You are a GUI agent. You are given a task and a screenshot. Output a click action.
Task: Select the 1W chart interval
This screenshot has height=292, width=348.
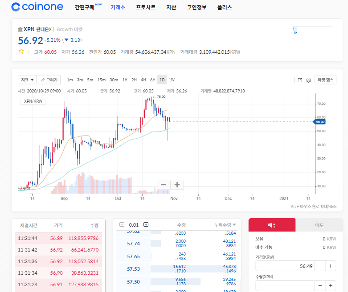point(172,80)
